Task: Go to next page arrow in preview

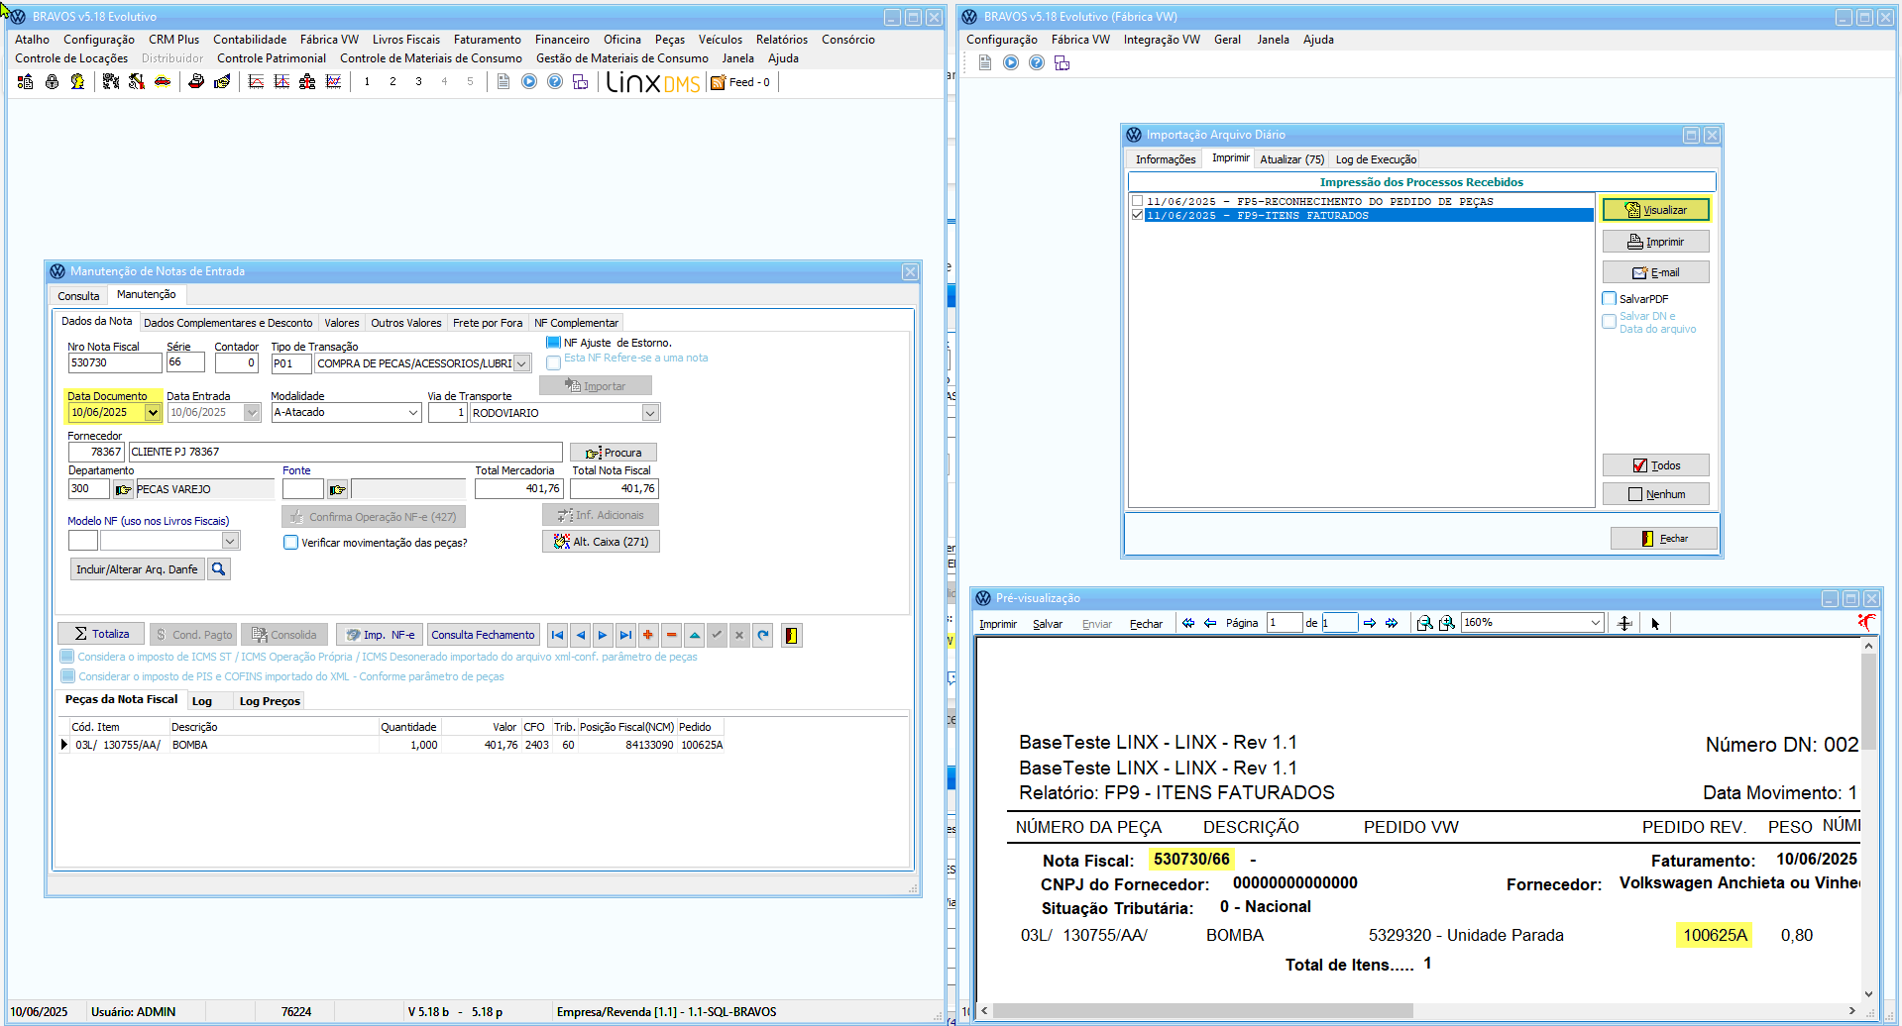Action: [x=1370, y=623]
